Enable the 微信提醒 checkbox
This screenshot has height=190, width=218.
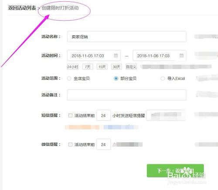point(70,144)
